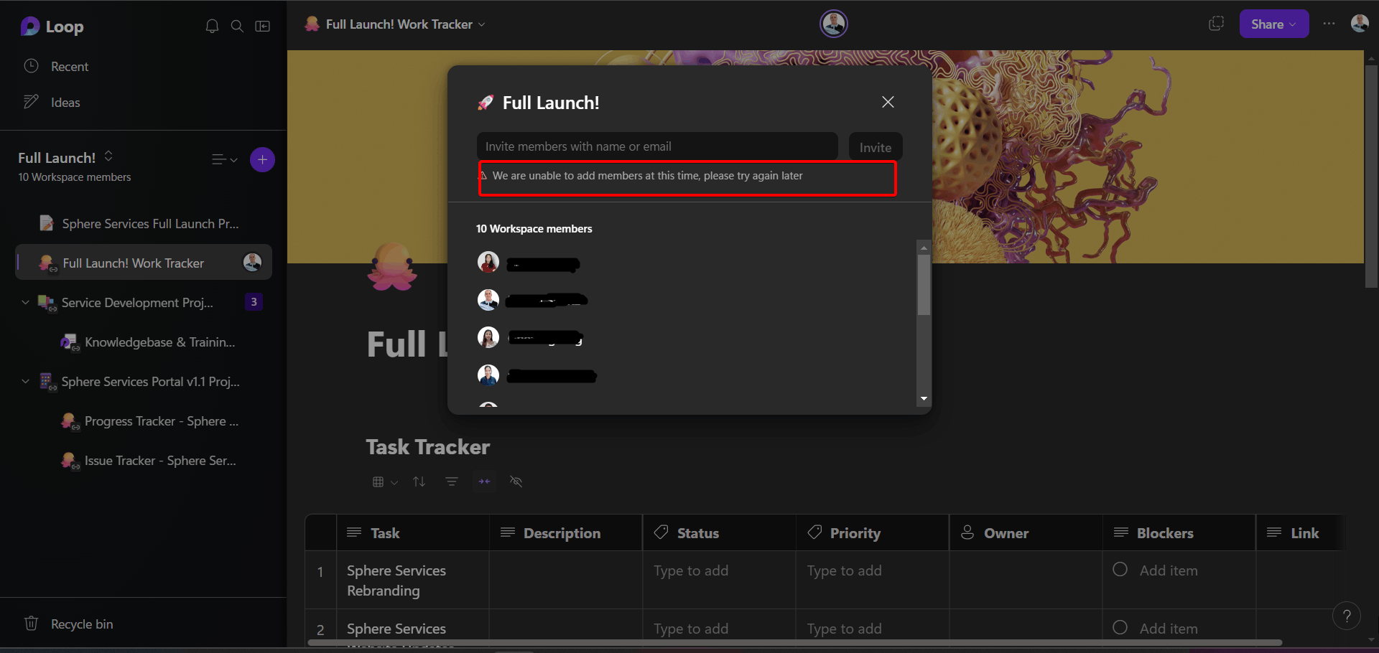
Task: Select row number 1 in the table
Action: point(320,572)
